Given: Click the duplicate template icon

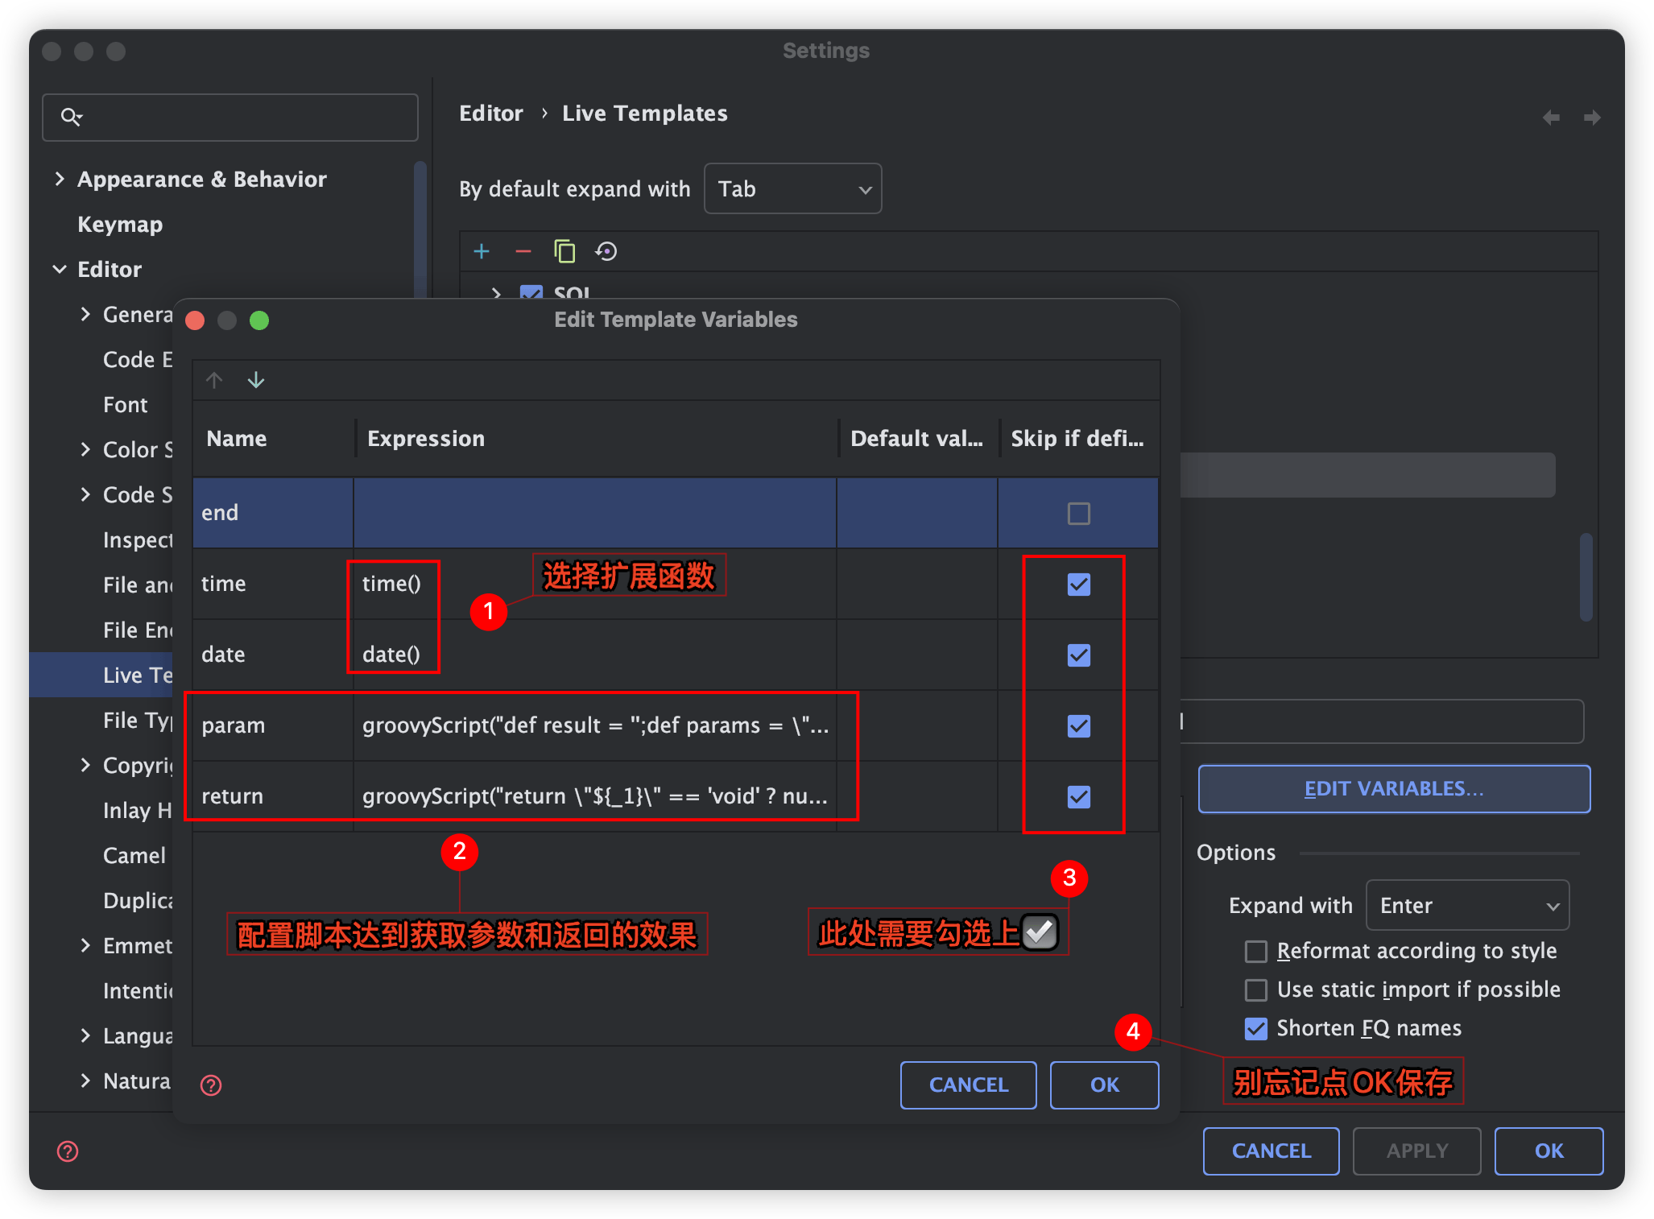Looking at the screenshot, I should point(564,251).
